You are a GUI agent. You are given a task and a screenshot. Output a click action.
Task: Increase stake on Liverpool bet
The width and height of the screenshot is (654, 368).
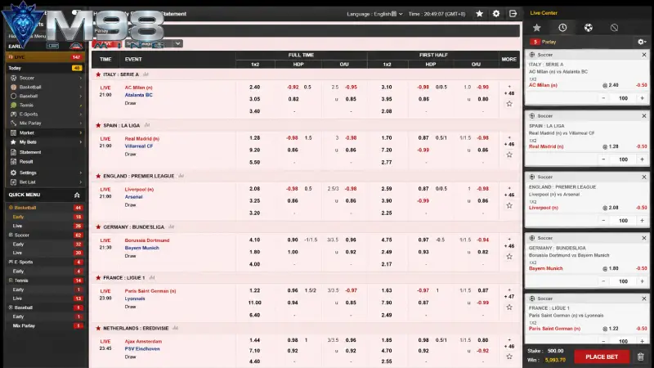643,220
